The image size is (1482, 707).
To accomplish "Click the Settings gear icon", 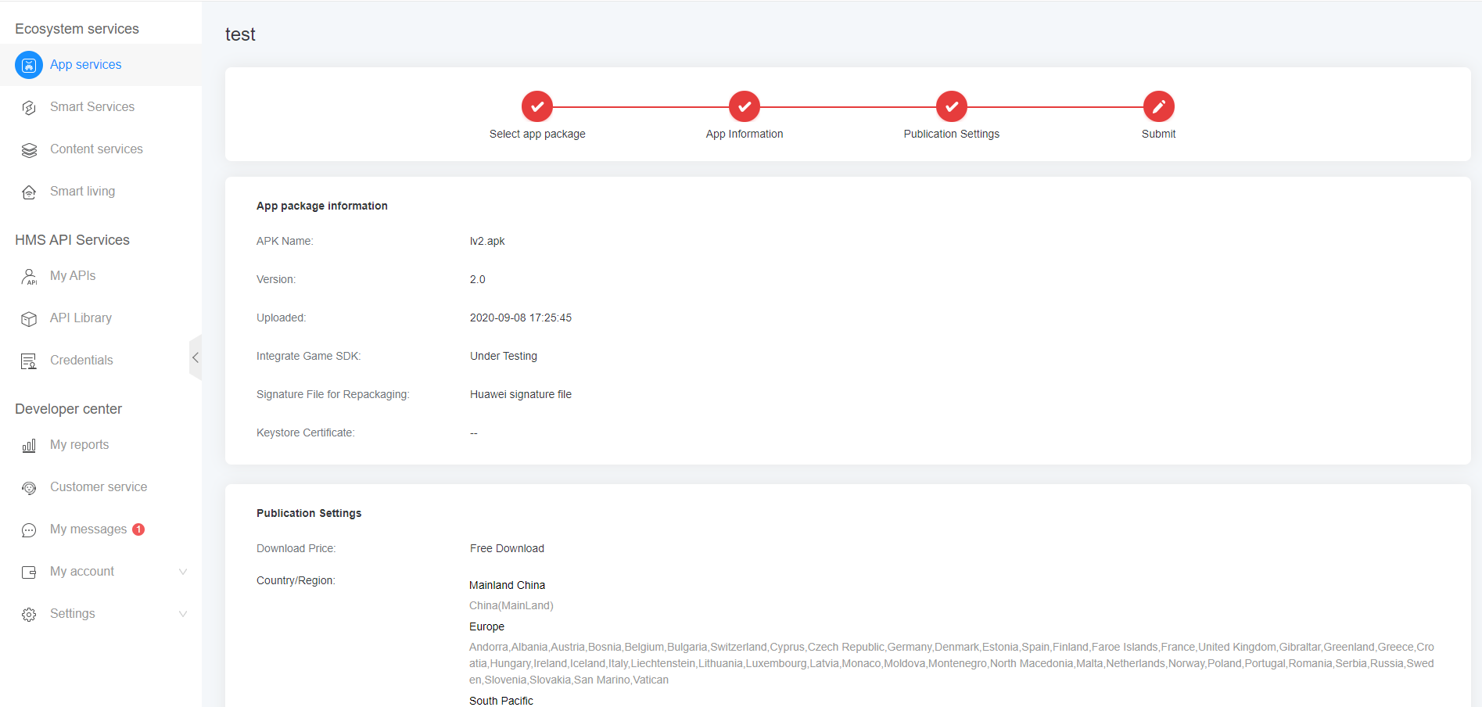I will click(x=29, y=614).
